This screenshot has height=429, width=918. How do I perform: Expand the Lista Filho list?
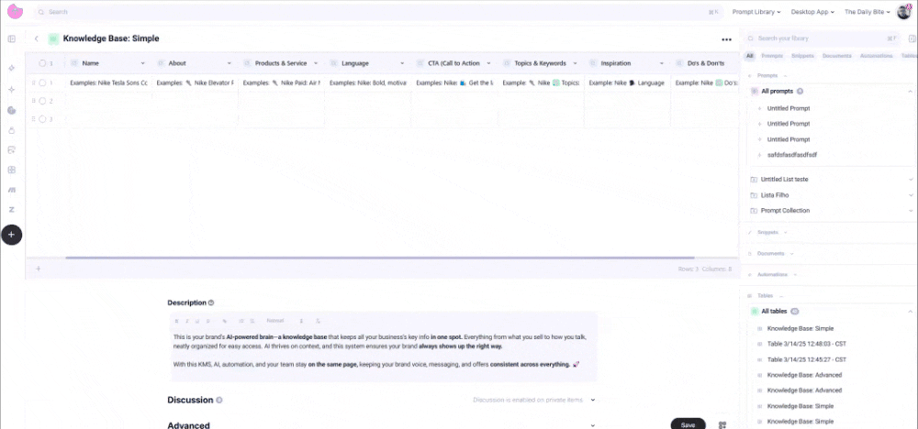[911, 195]
